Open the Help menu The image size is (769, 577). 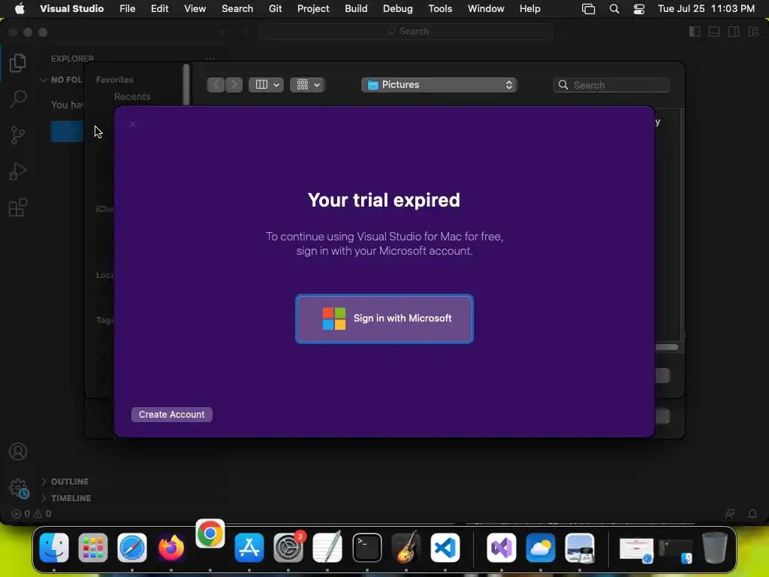(529, 9)
